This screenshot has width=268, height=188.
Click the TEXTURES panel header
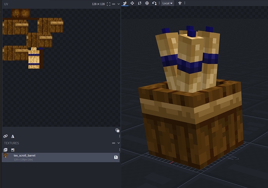click(x=11, y=143)
